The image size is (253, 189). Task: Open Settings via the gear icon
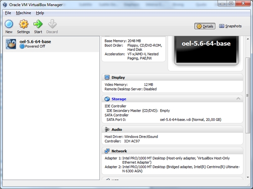(23, 24)
